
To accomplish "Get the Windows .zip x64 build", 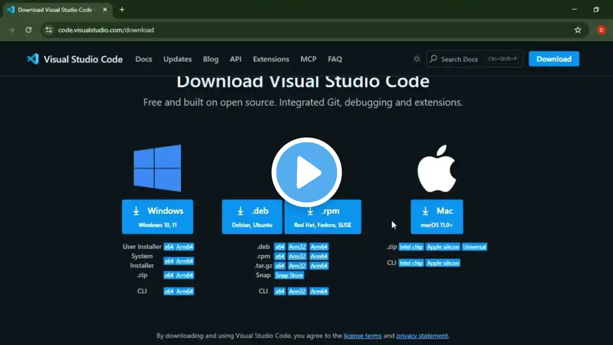I will point(169,276).
